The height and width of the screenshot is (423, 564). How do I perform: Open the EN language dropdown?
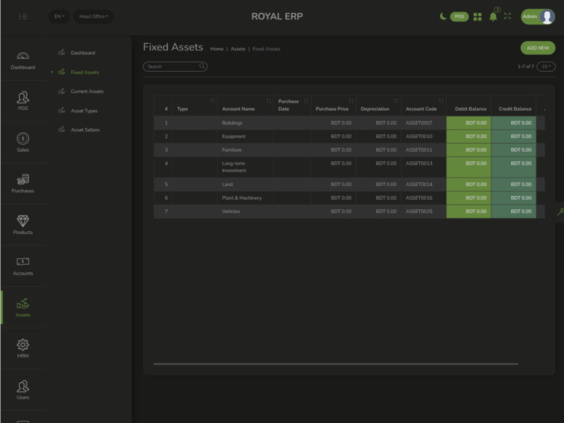[59, 16]
